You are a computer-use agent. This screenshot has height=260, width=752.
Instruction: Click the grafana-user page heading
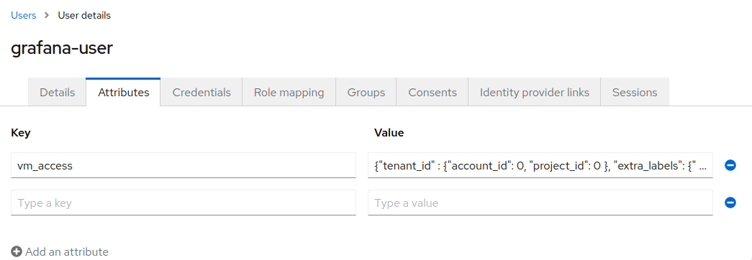pos(62,48)
